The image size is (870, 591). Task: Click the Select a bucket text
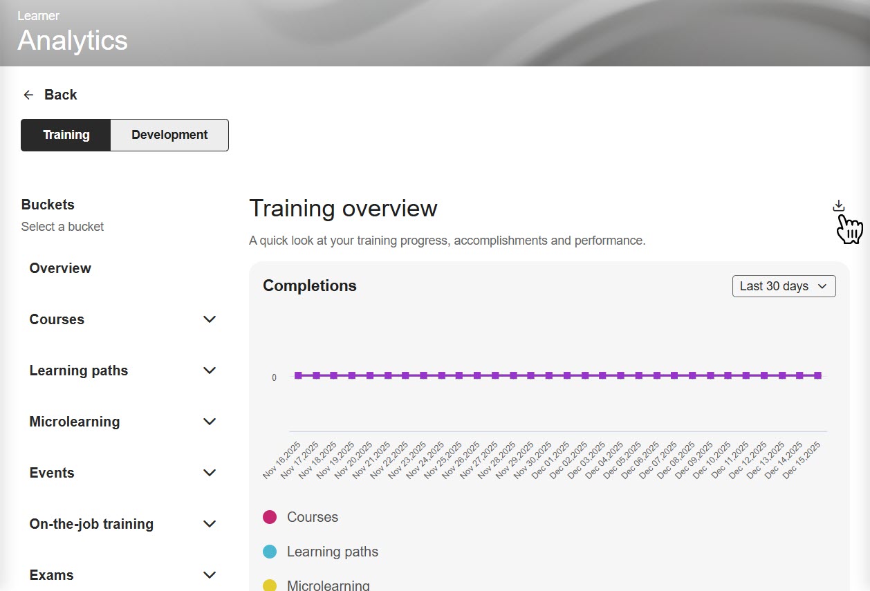pyautogui.click(x=62, y=227)
